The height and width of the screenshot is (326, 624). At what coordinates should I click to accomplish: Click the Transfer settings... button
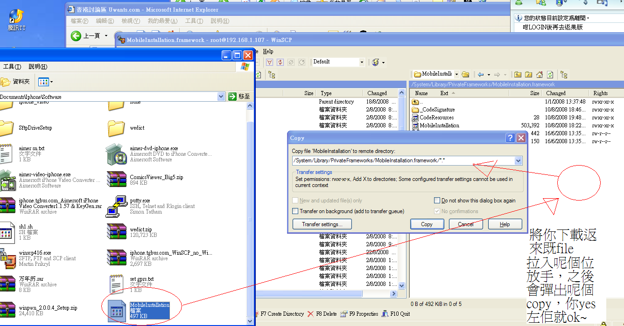point(322,224)
